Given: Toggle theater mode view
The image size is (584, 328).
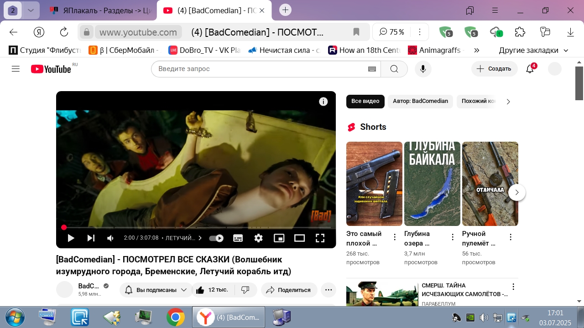Looking at the screenshot, I should (x=299, y=238).
